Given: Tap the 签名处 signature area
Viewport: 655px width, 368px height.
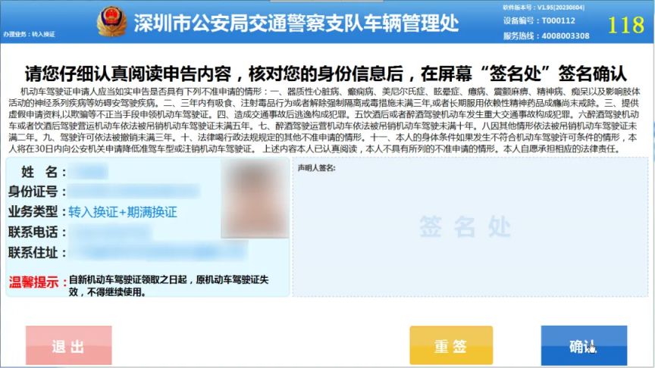Looking at the screenshot, I should [x=470, y=227].
